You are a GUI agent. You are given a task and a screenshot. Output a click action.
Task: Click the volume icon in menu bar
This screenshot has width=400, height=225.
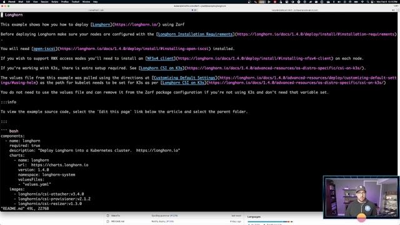[339, 1]
